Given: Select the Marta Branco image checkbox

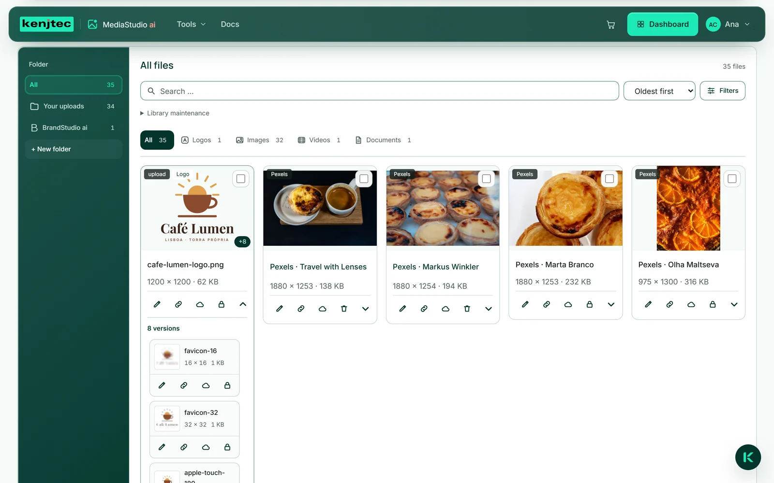Looking at the screenshot, I should click(610, 179).
